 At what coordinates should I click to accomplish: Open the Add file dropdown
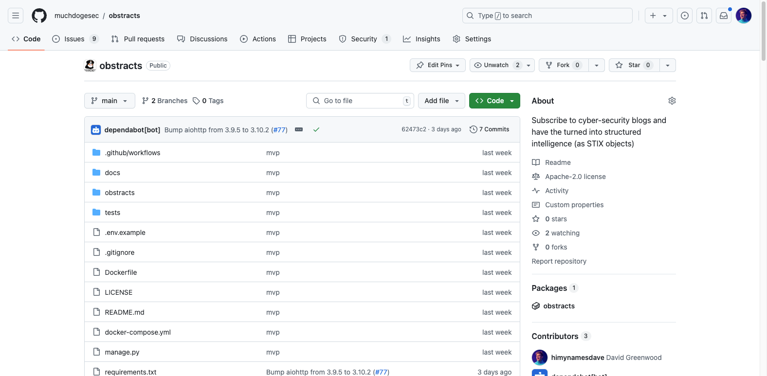(441, 101)
